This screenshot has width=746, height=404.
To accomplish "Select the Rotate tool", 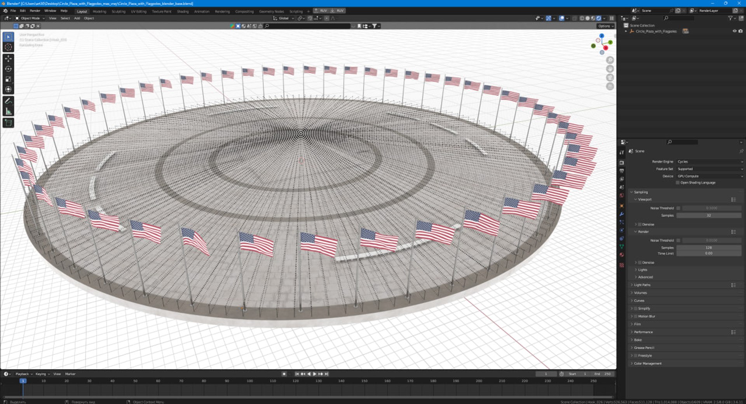I will click(8, 69).
